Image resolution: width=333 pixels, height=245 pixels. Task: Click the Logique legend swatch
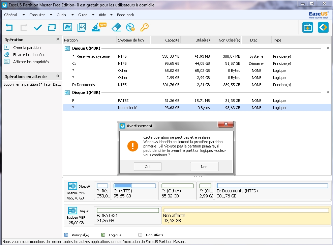(103, 235)
